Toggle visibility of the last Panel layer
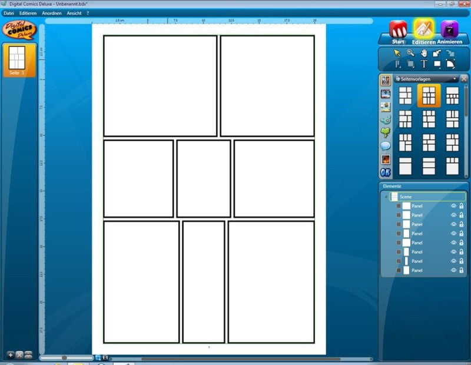Screen dimensions: 471x365 [453, 270]
